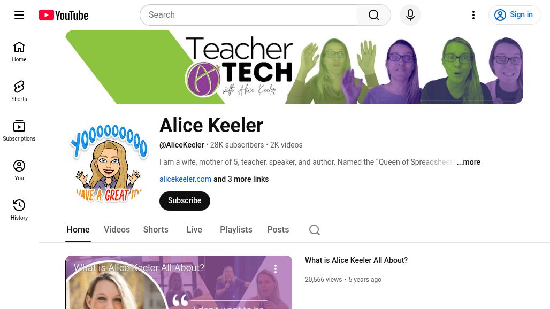Switch to the Playlists tab
The width and height of the screenshot is (550, 309).
click(x=236, y=230)
